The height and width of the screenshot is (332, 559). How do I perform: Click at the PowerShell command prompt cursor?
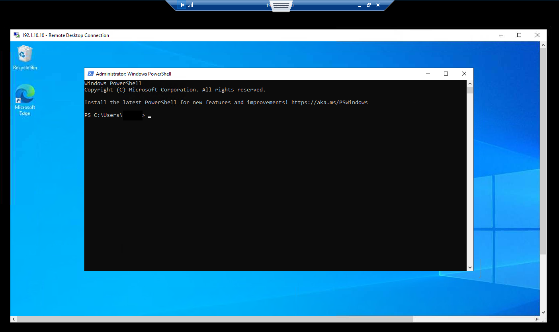tap(150, 116)
